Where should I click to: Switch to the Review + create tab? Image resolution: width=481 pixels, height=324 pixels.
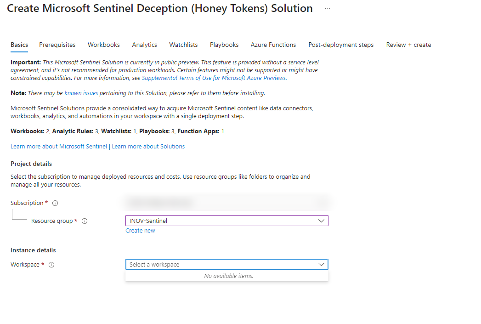point(408,45)
